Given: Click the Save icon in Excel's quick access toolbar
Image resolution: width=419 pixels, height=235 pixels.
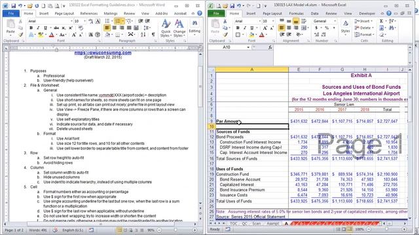Looking at the screenshot, I should click(232, 6).
